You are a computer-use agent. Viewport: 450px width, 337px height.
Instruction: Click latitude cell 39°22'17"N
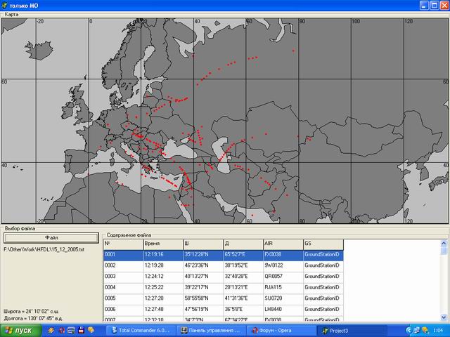(203, 287)
